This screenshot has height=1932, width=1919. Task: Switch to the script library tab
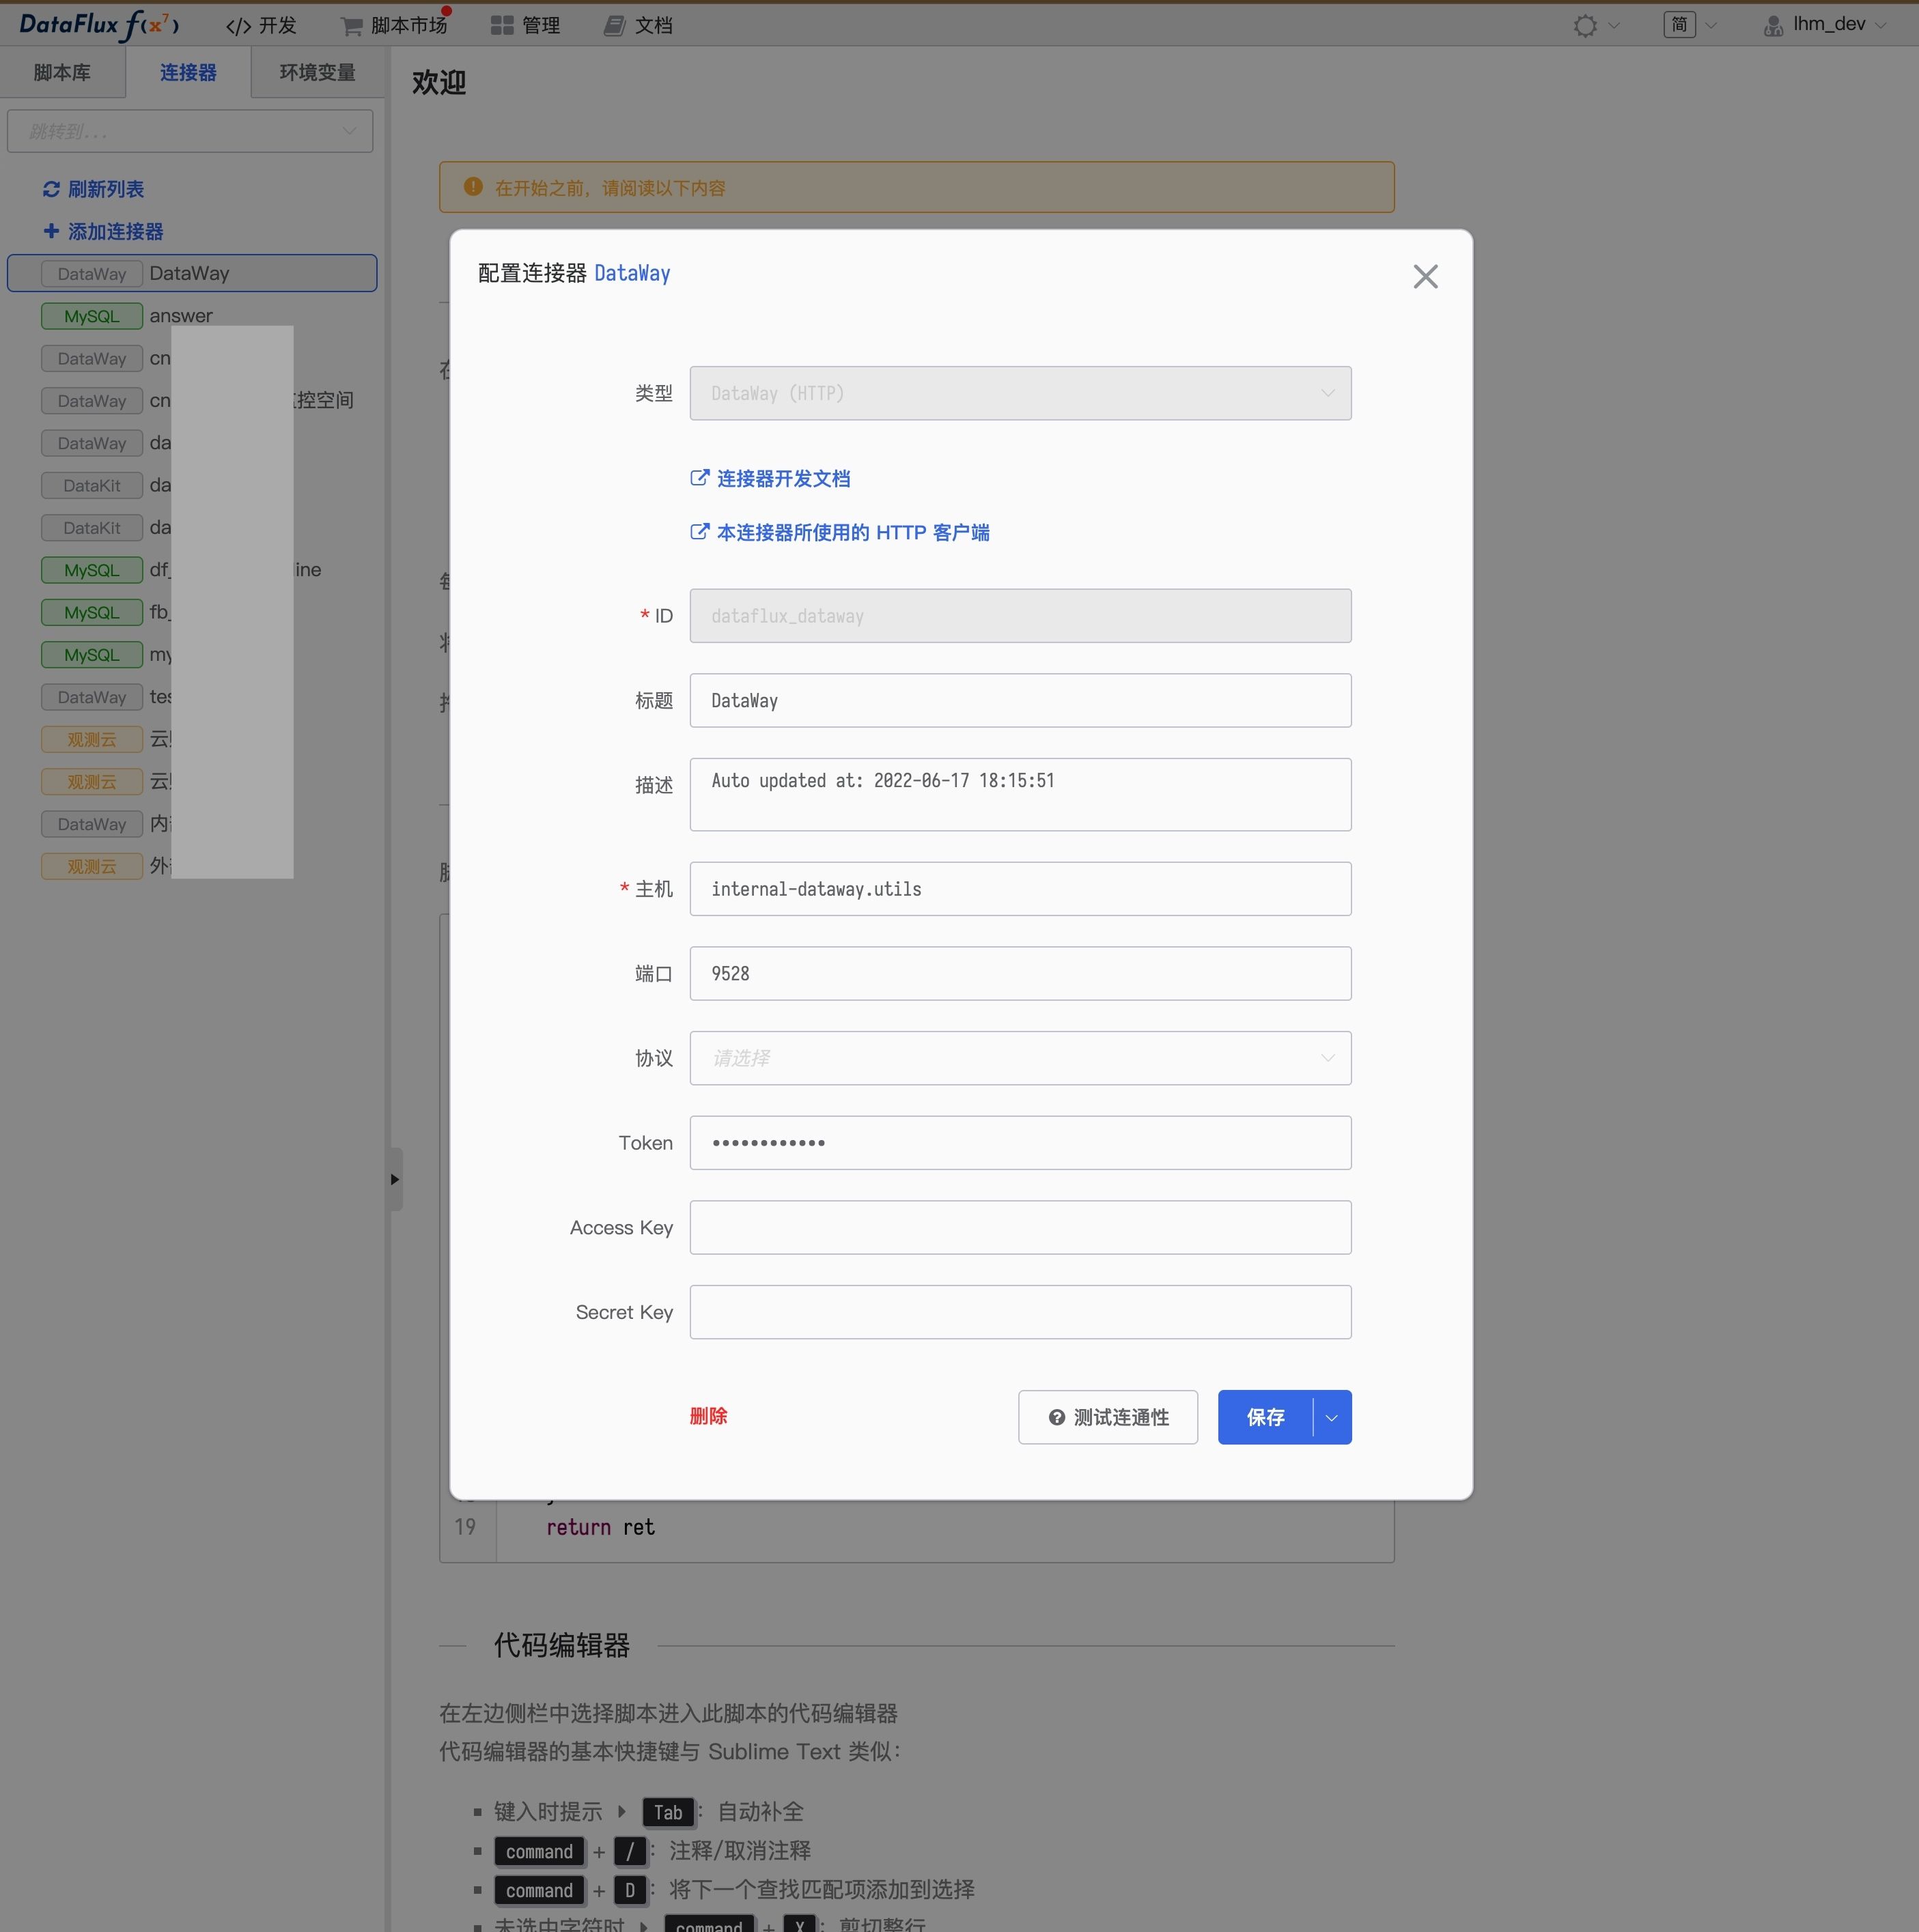(x=62, y=72)
